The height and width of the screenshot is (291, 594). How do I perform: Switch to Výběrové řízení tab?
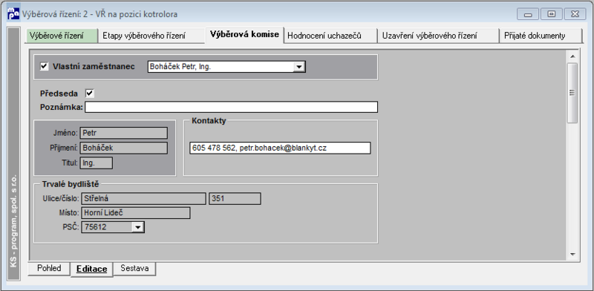(62, 36)
